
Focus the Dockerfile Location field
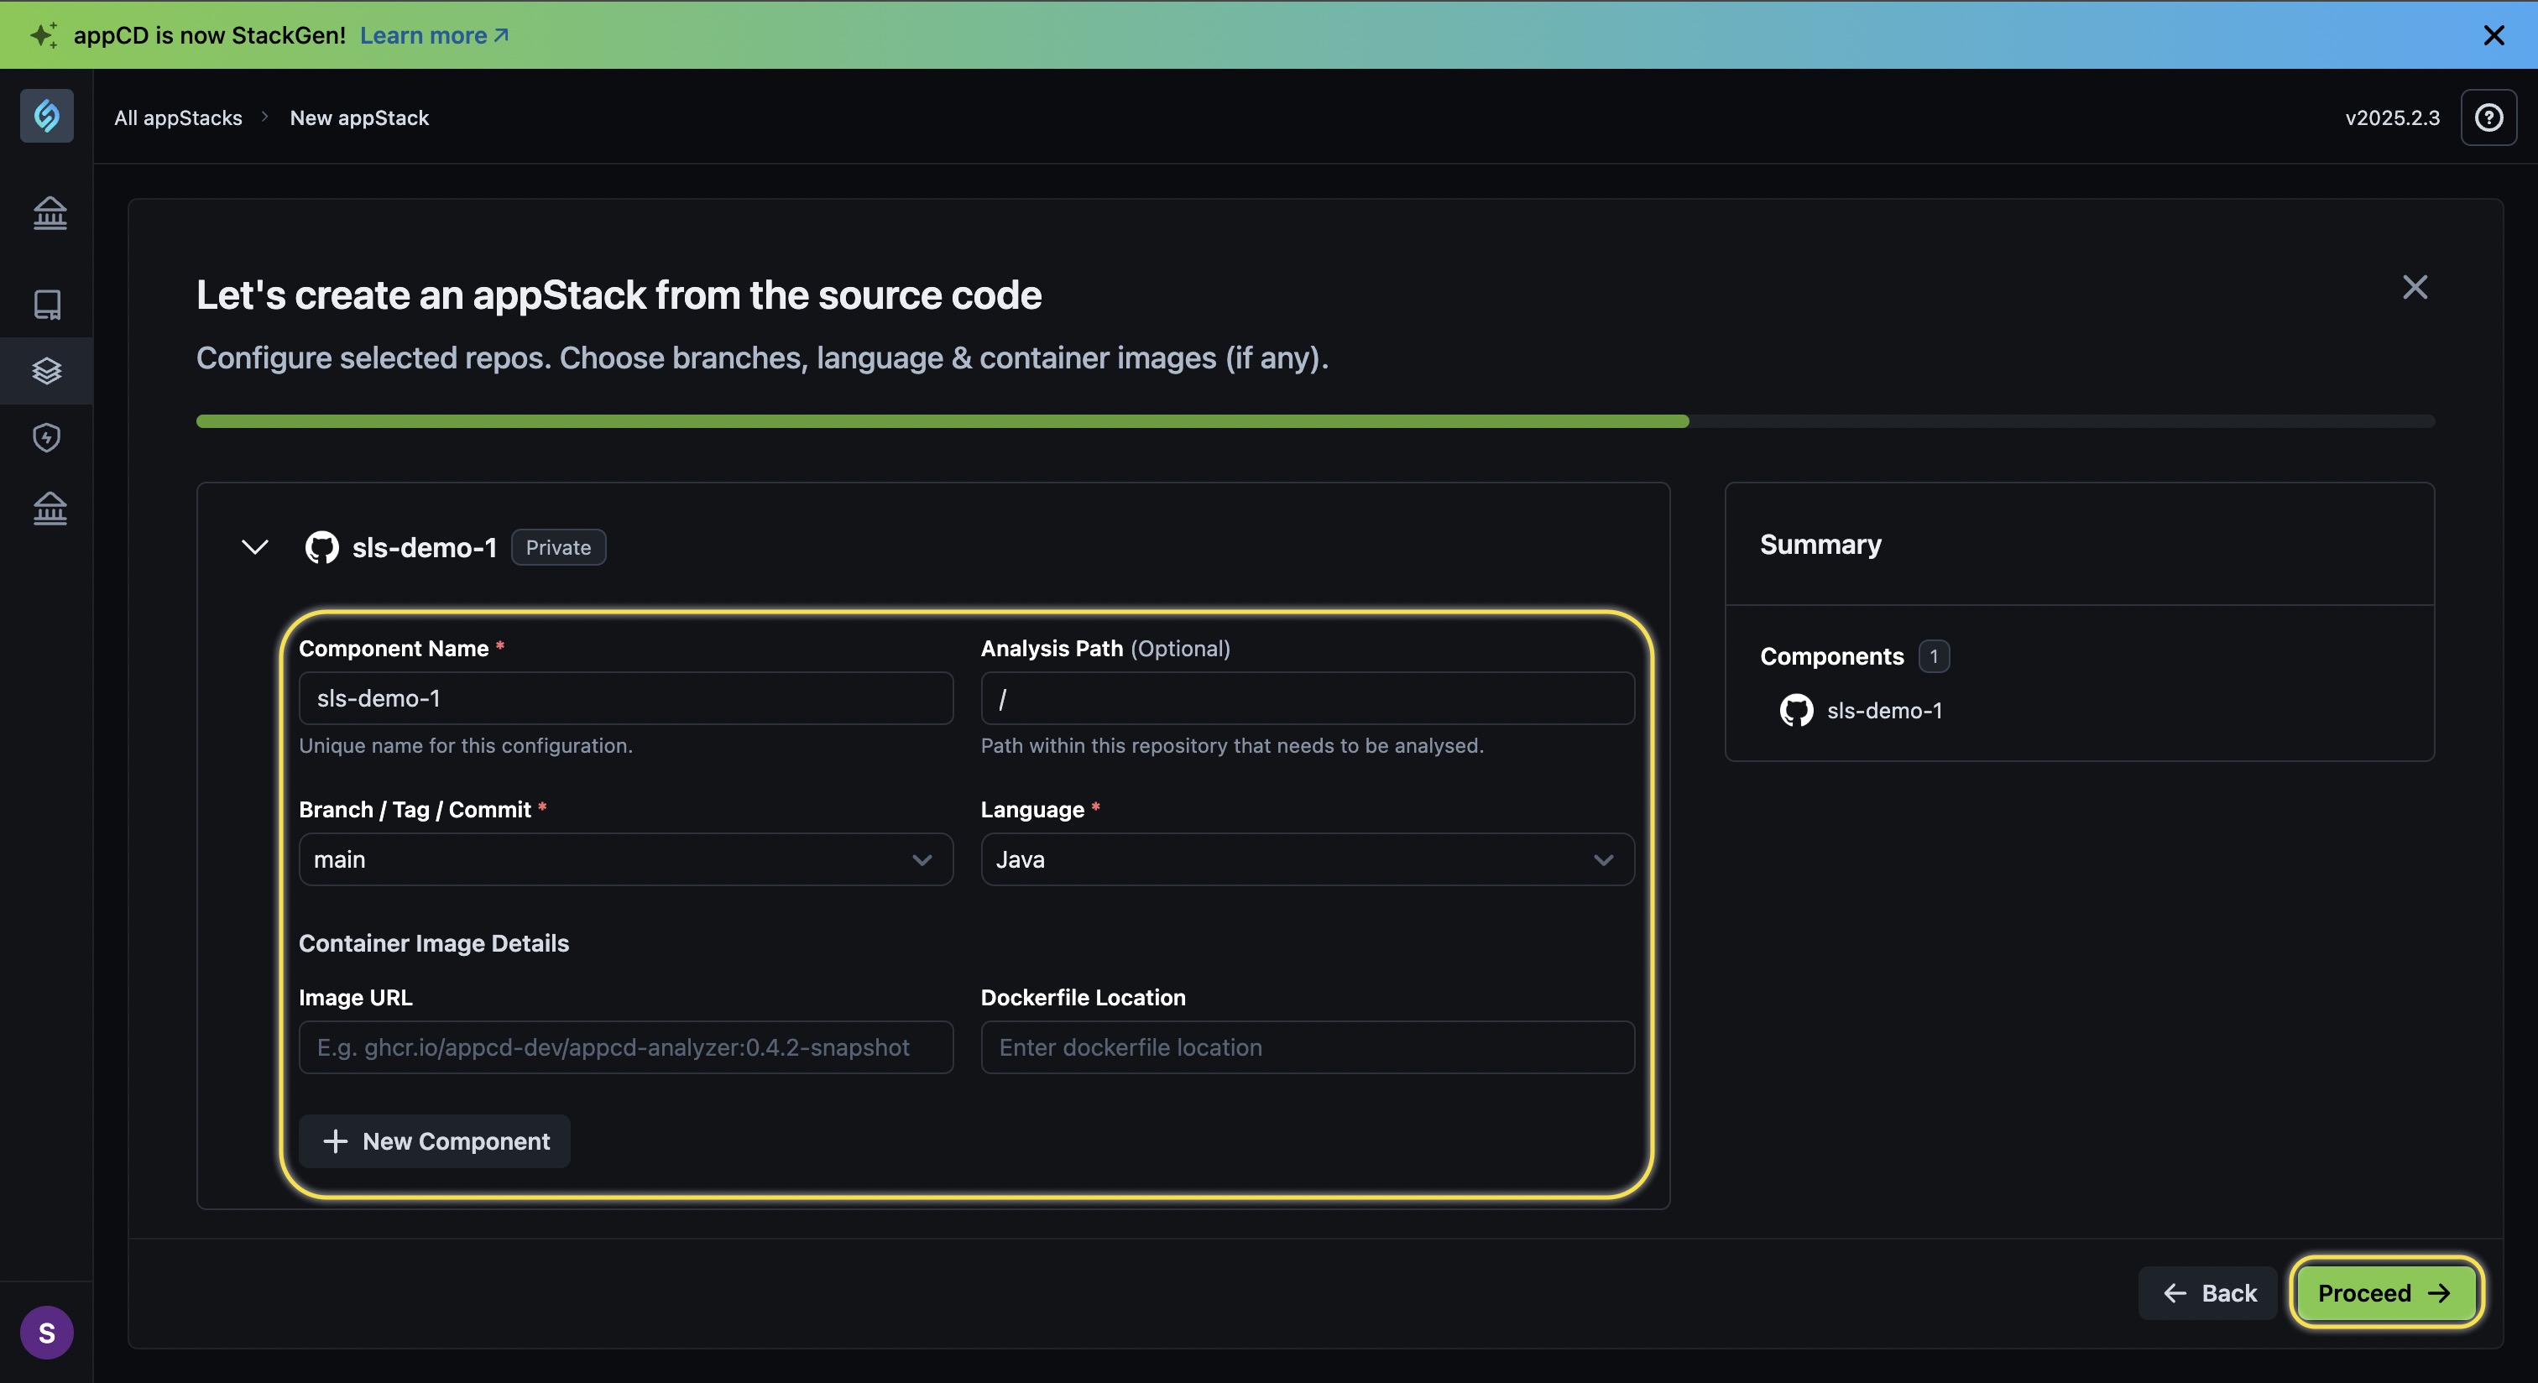[1308, 1047]
